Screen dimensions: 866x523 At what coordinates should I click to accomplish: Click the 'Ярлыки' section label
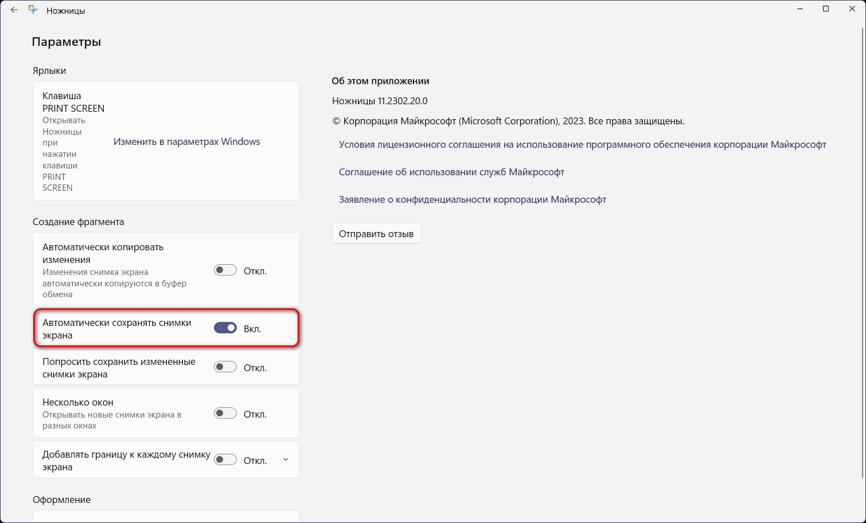pyautogui.click(x=49, y=70)
